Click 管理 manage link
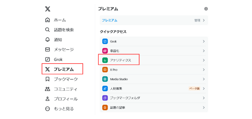The image size is (252, 119). pos(197,20)
